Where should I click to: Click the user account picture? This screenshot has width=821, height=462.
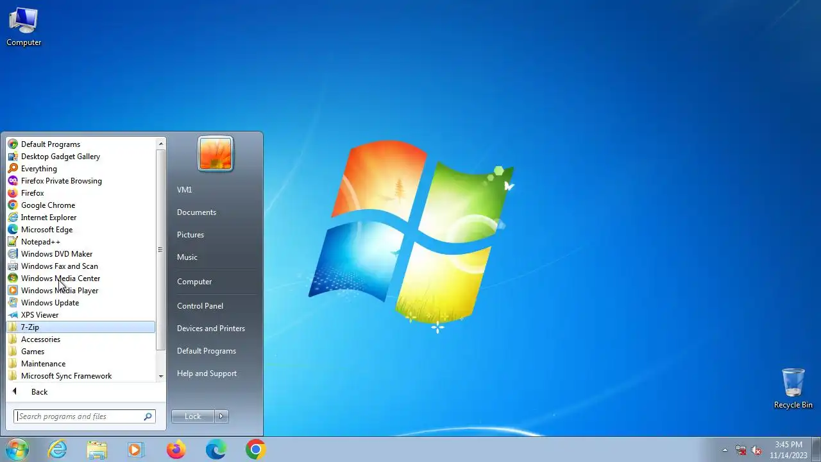216,154
